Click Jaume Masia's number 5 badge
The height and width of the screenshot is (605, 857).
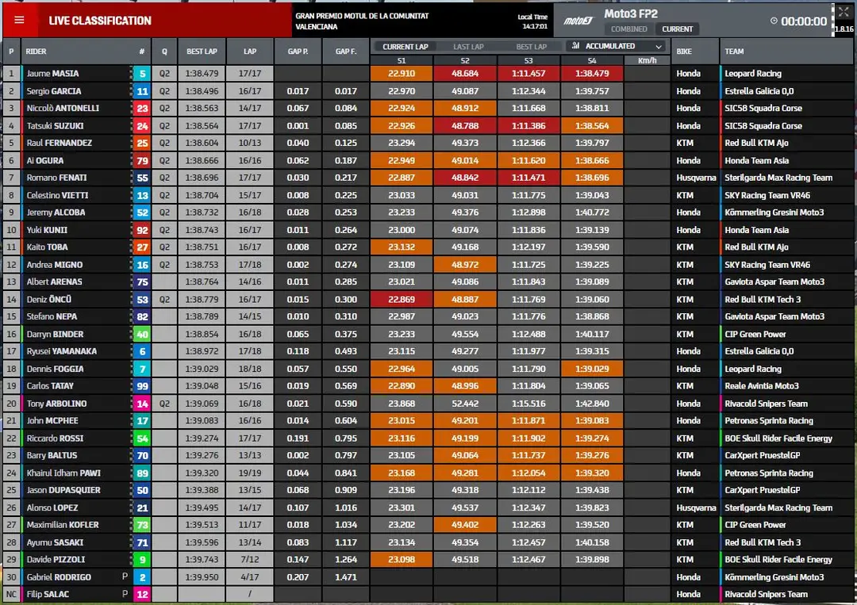[142, 74]
